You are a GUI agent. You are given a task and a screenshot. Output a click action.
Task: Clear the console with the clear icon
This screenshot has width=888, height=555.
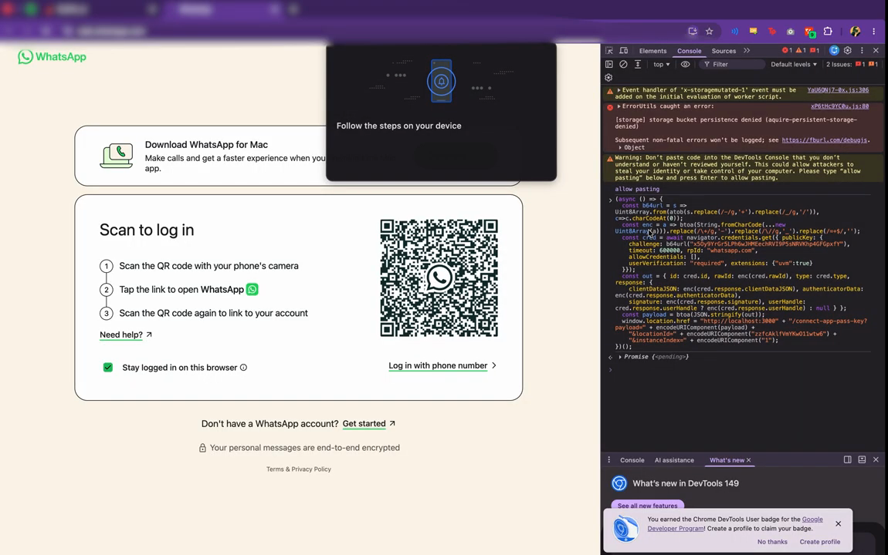click(x=623, y=65)
